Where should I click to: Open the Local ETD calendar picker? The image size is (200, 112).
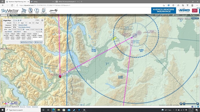41,29
